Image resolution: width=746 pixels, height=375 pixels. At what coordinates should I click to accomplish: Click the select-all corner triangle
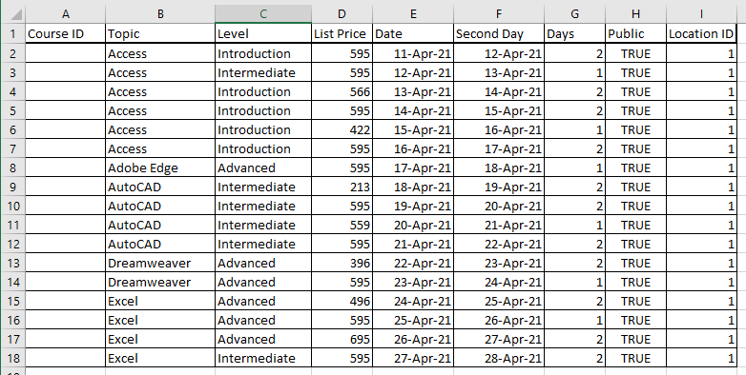point(12,14)
